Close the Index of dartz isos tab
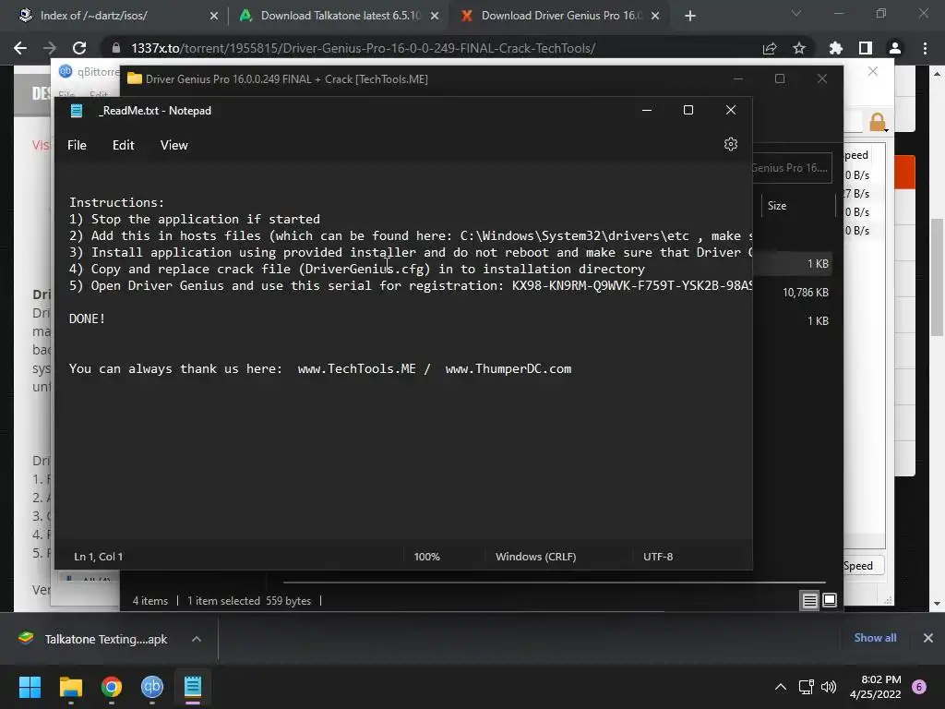The image size is (945, 709). [214, 17]
